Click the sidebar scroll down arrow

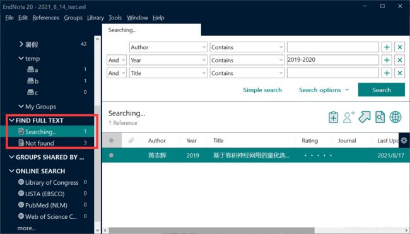coord(98,230)
